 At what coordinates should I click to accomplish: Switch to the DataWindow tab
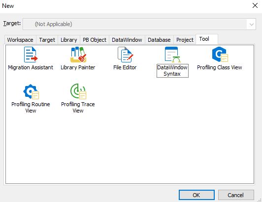127,40
